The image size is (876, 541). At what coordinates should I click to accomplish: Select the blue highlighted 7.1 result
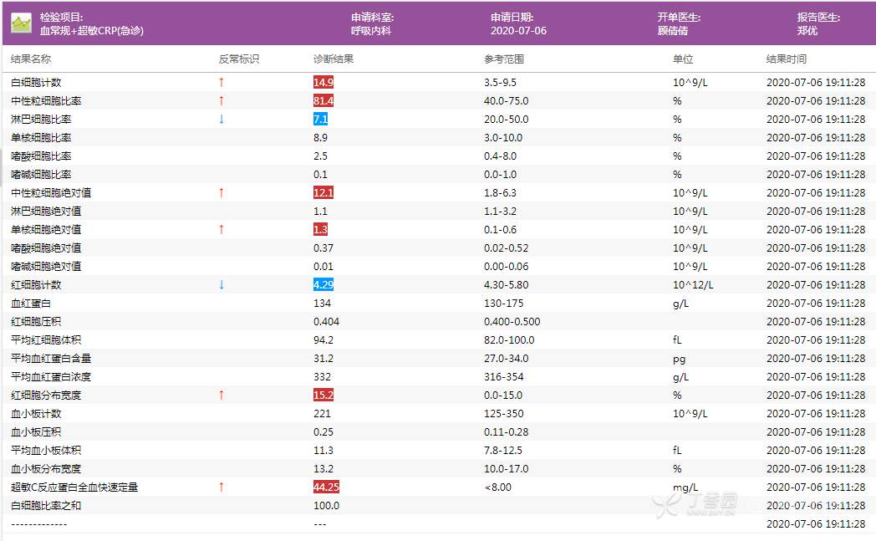point(320,120)
